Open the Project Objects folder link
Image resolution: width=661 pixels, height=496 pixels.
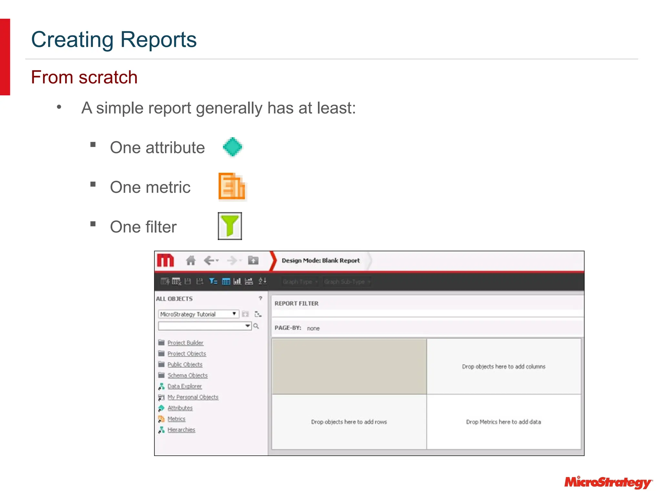pos(187,354)
